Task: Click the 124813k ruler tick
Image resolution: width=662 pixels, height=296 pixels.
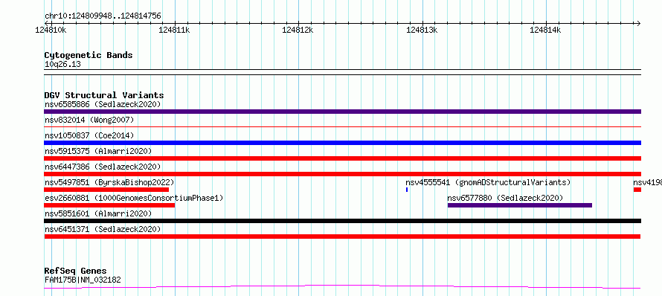Action: (x=422, y=30)
